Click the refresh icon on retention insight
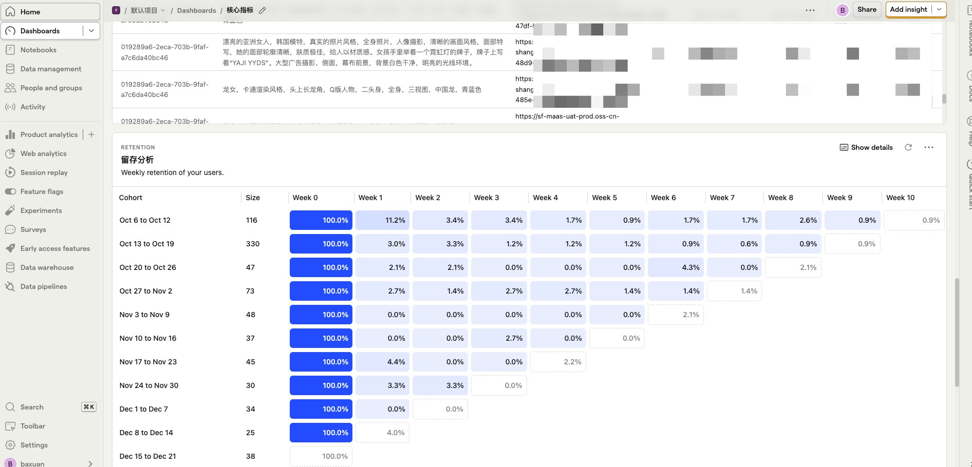The width and height of the screenshot is (972, 467). pyautogui.click(x=908, y=147)
